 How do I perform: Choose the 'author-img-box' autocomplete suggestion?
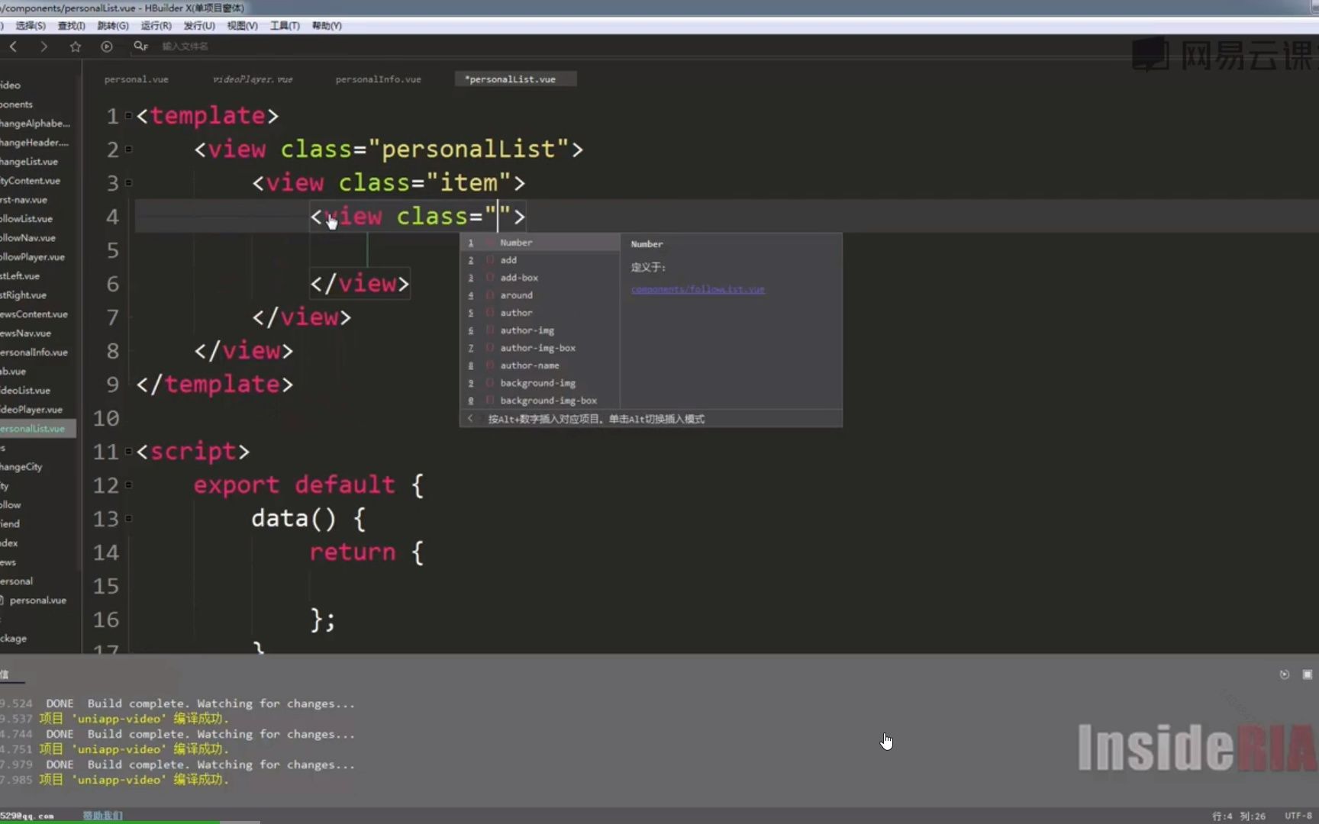[x=540, y=348]
